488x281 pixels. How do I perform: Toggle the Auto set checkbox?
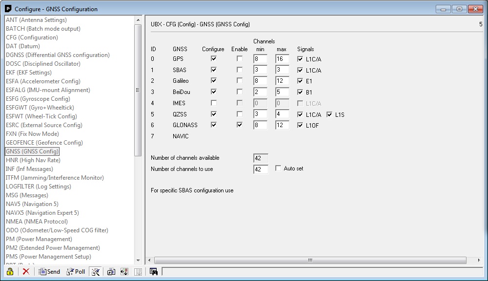point(278,169)
